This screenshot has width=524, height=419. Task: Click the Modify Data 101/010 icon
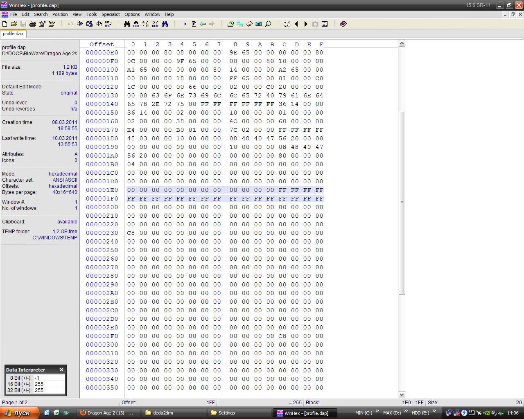tap(108, 24)
